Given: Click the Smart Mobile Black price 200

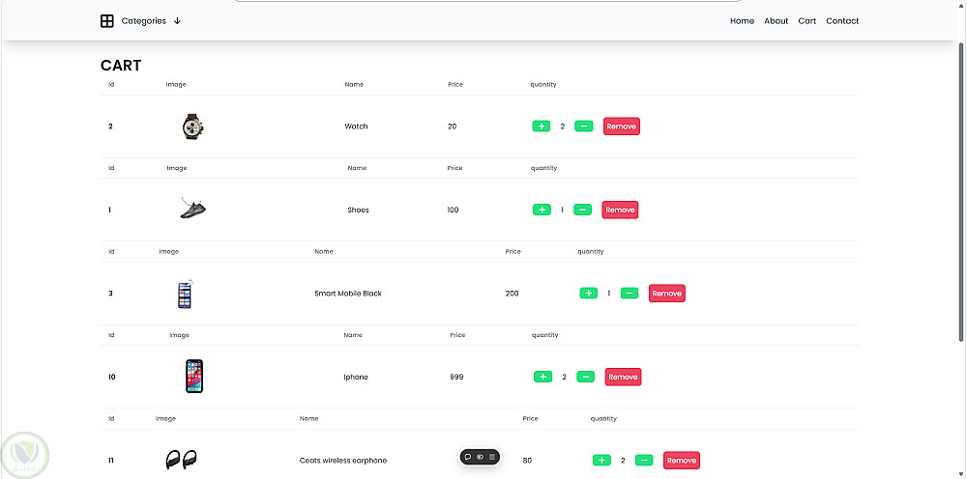Looking at the screenshot, I should click(512, 294).
